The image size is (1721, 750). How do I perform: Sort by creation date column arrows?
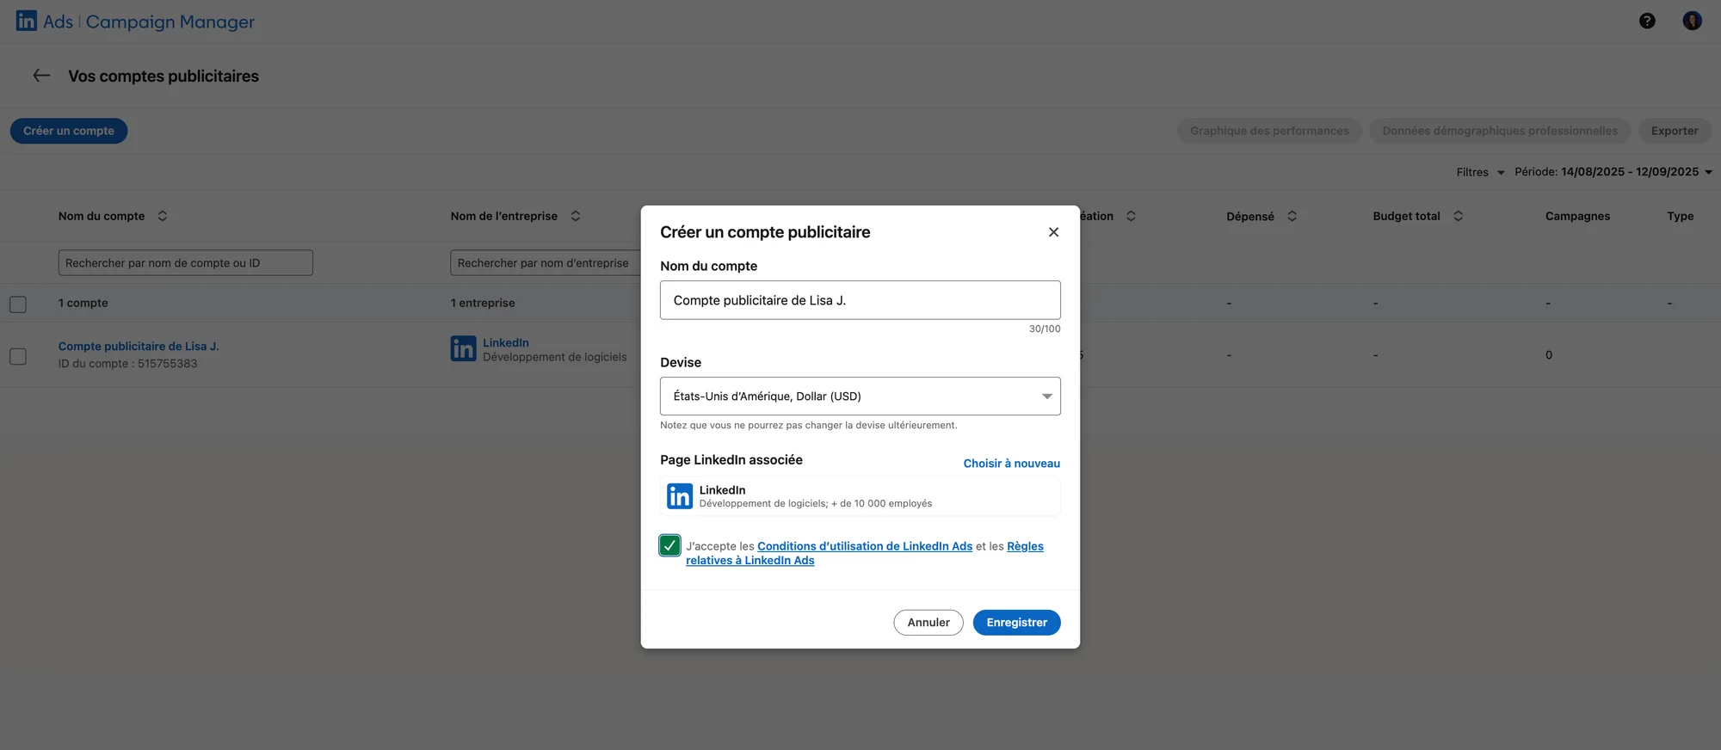1131,216
